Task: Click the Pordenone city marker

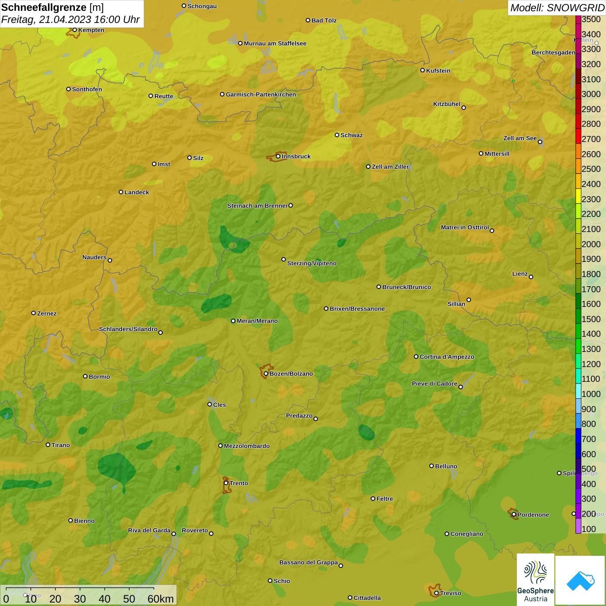Action: pos(514,515)
